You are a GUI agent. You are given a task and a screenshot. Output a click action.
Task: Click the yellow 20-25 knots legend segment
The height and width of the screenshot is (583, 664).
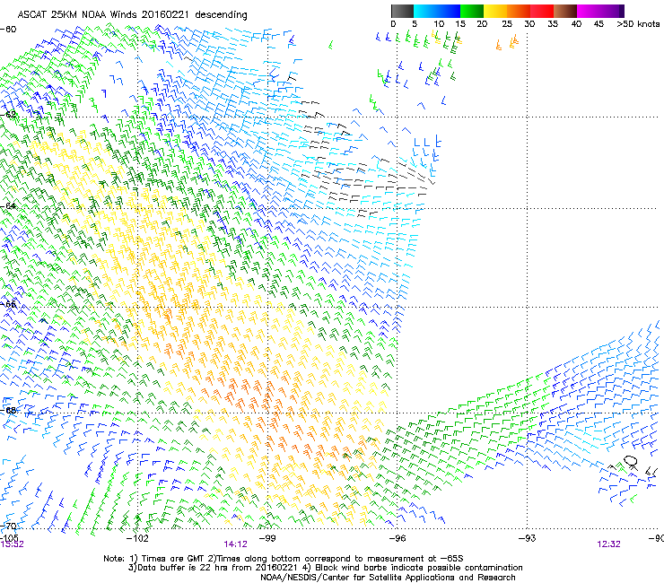(x=495, y=11)
